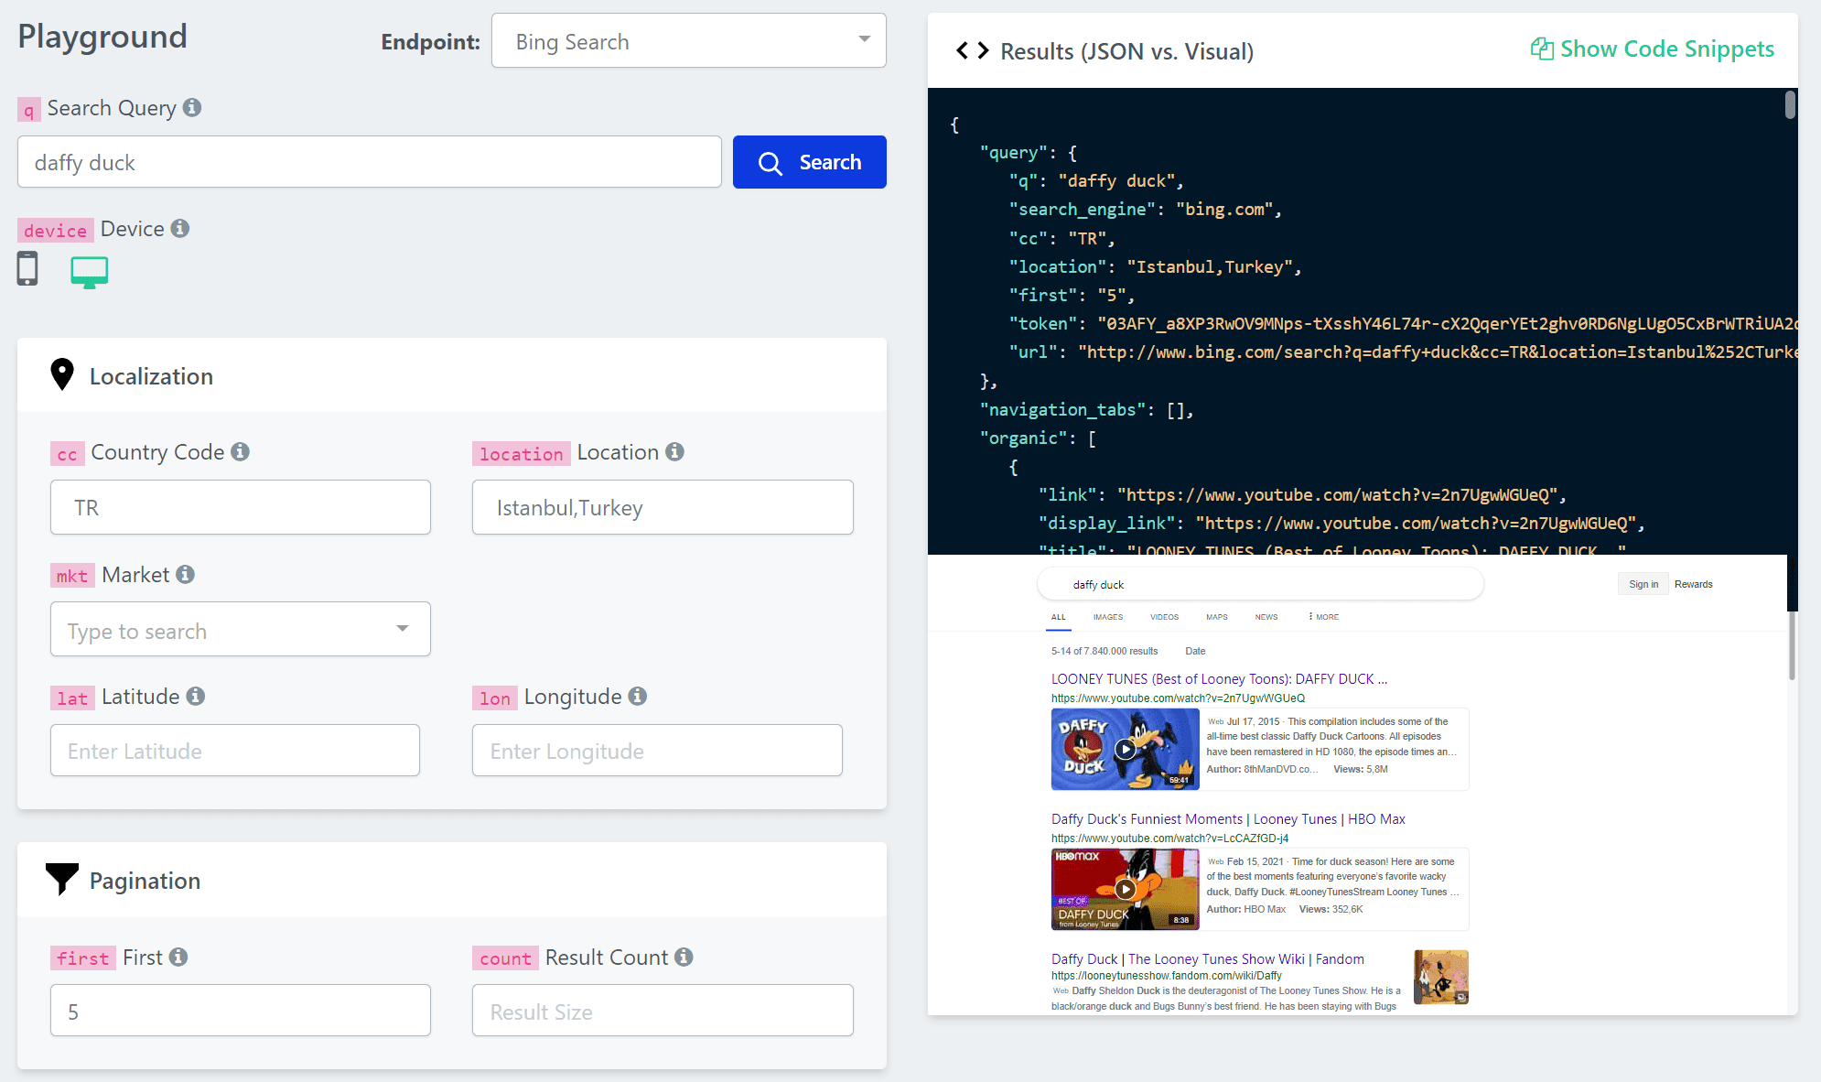Switch to the IMAGES tab in preview
The image size is (1821, 1082).
(1107, 616)
